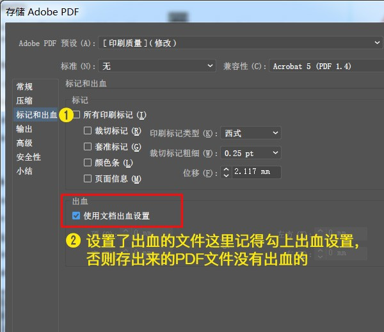
Task: Select the 高级 category in sidebar
Action: [24, 143]
